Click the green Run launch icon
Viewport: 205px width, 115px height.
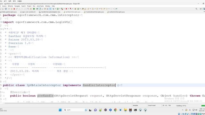(x=58, y=9)
